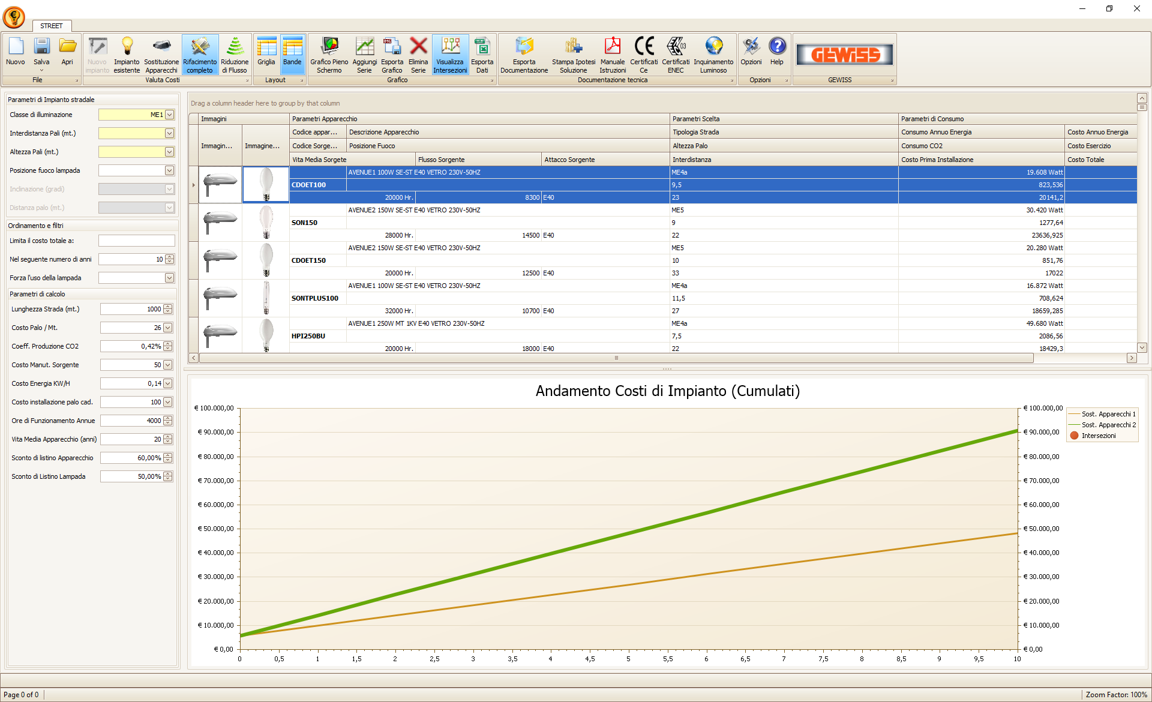
Task: Click the Sost. Apparecchi 2 legend entry
Action: tap(1102, 425)
